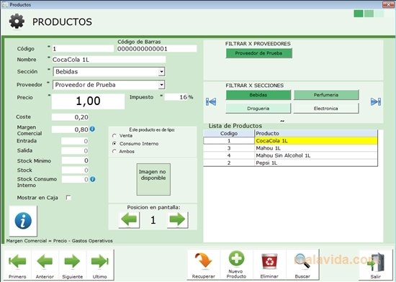396x282 pixels.
Task: Click code cell 2 in product list
Action: tap(229, 163)
